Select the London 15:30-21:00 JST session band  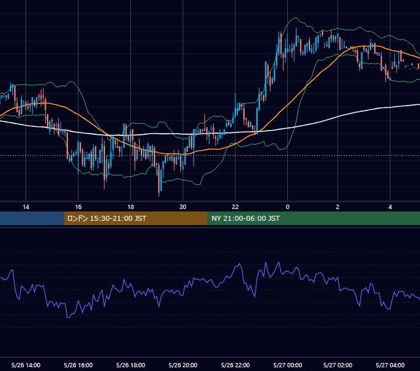tap(136, 218)
